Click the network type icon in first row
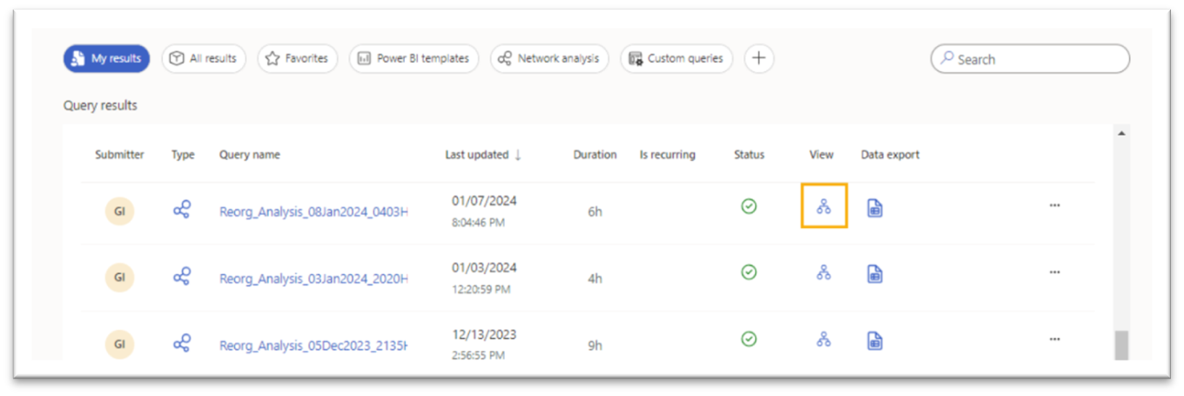 [x=182, y=209]
